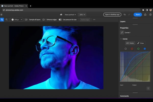Viewport: 153px width, 102px height.
Task: Collapse the Curves section chevron
Action: [x=121, y=39]
